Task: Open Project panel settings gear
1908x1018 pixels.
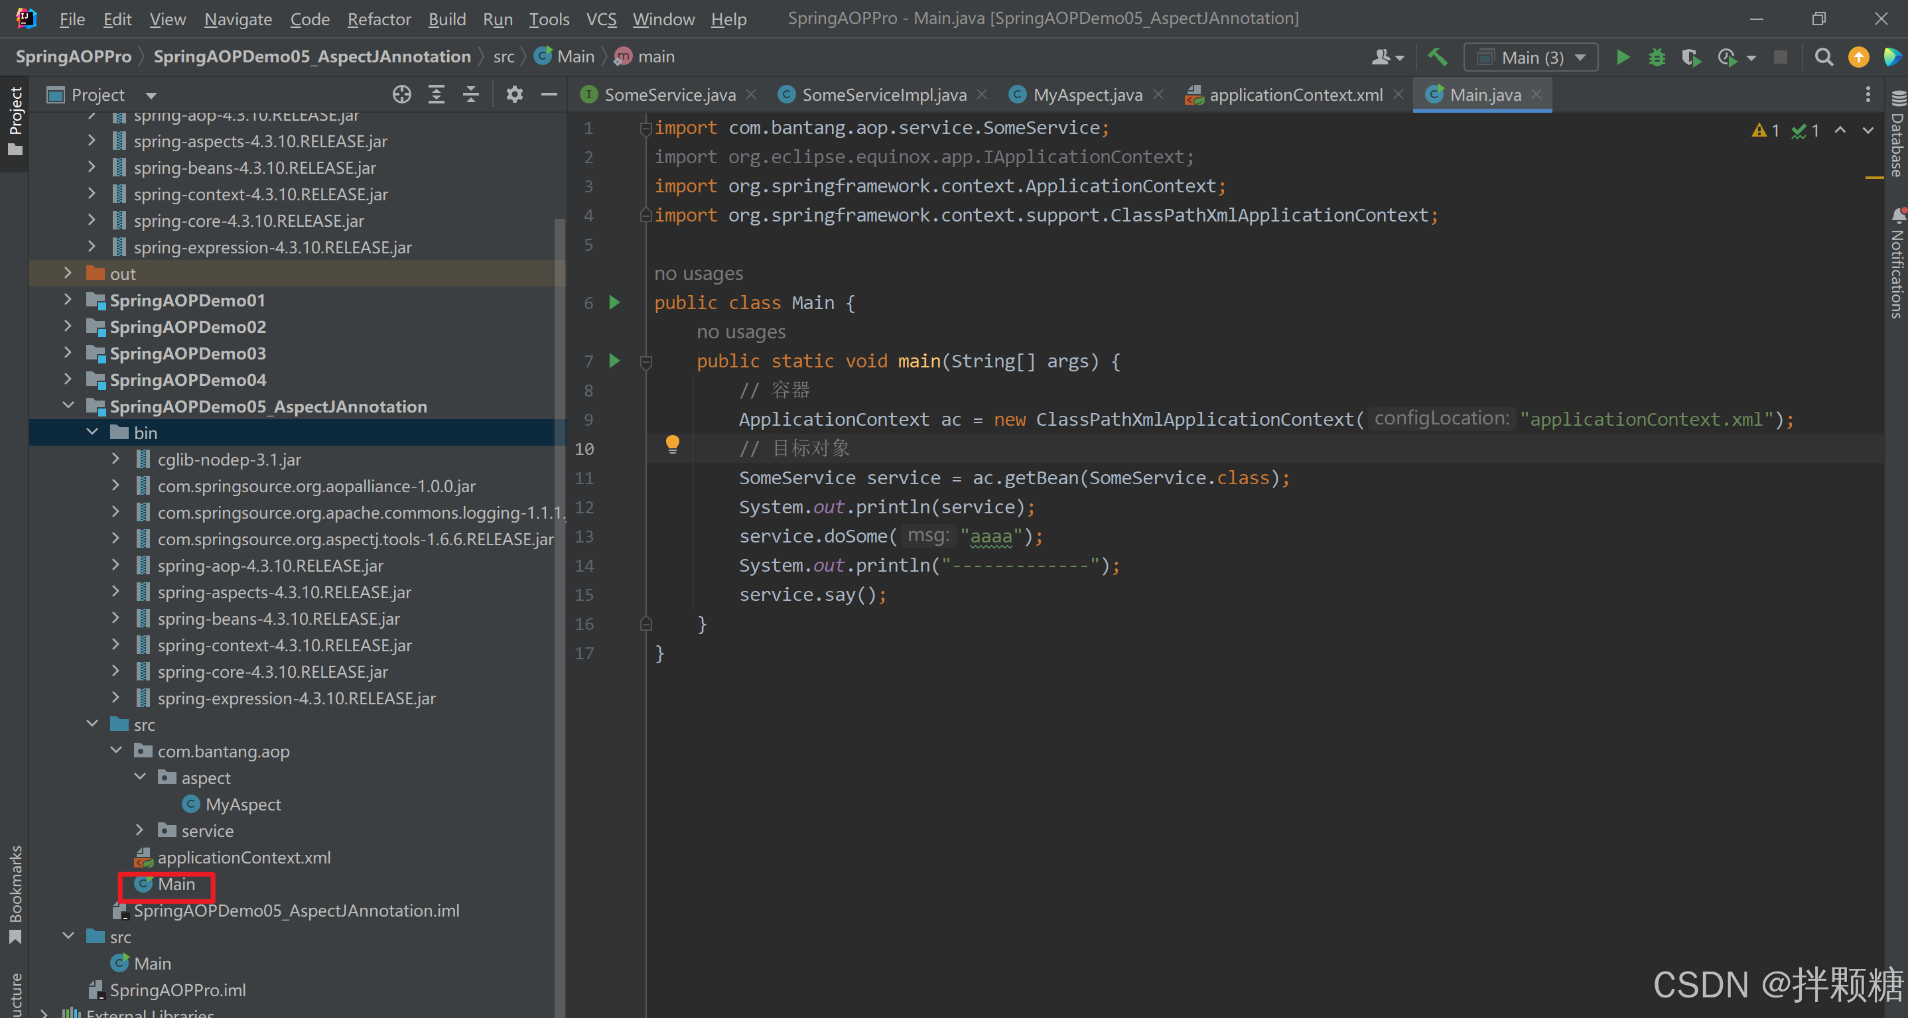Action: (x=514, y=94)
